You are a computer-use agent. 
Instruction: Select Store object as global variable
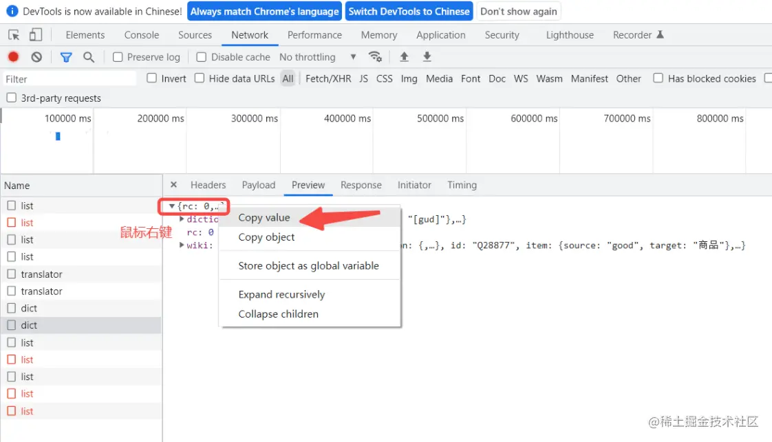point(310,265)
